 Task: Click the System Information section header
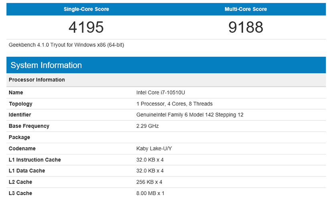click(x=46, y=66)
